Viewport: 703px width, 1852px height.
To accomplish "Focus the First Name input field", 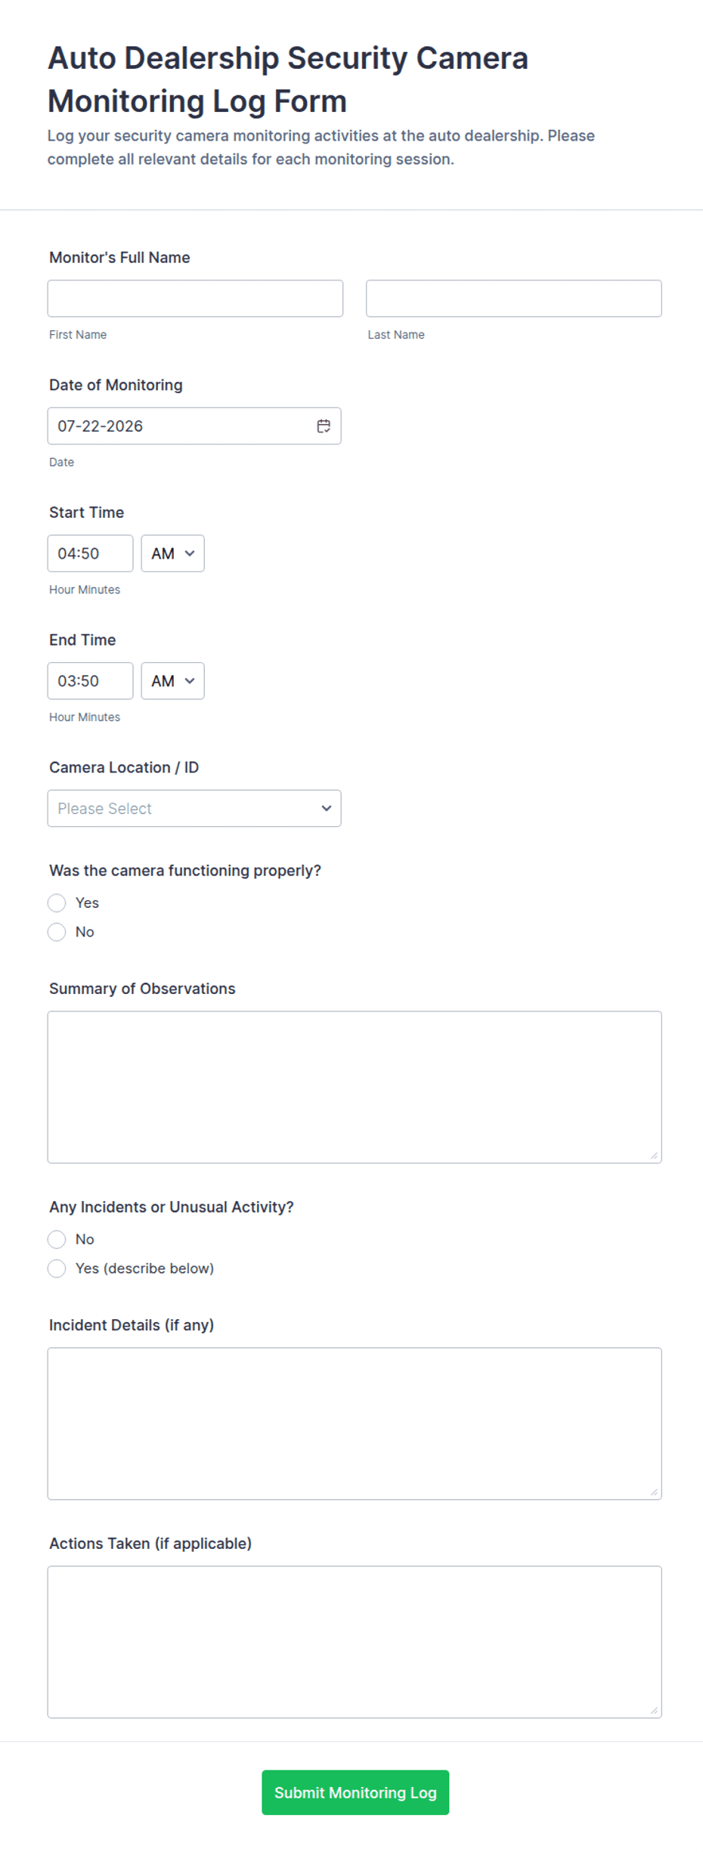I will (195, 299).
